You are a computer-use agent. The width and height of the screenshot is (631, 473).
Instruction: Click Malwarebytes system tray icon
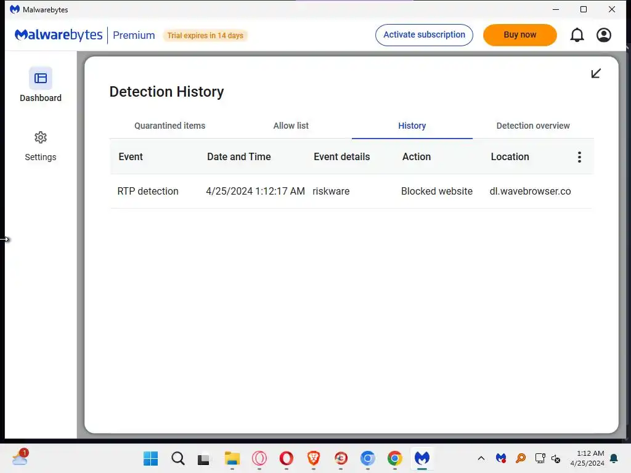501,458
